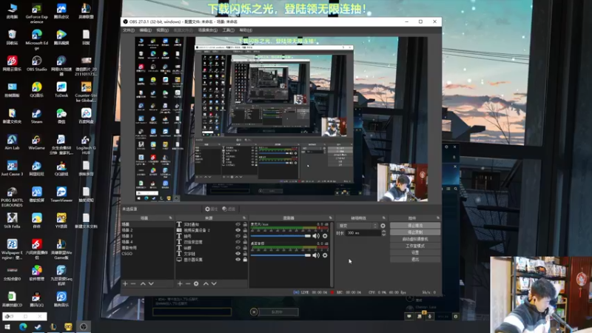Viewport: 592px width, 333px height.
Task: Click 停止录制 stop recording button
Action: (x=415, y=232)
